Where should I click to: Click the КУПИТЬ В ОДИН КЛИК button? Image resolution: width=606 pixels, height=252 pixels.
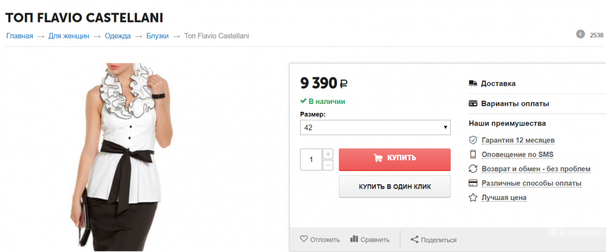(395, 187)
